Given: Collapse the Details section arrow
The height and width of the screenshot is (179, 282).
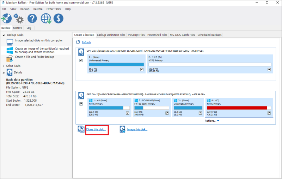Looking at the screenshot, I should pos(4,73).
